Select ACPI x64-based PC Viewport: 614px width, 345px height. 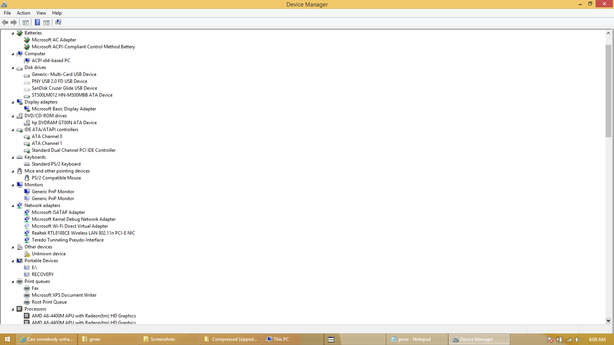point(51,61)
